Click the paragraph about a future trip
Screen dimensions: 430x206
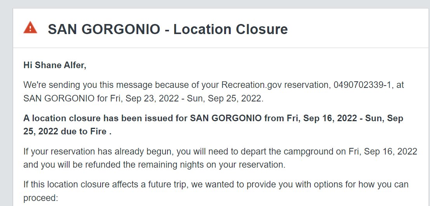pyautogui.click(x=216, y=191)
